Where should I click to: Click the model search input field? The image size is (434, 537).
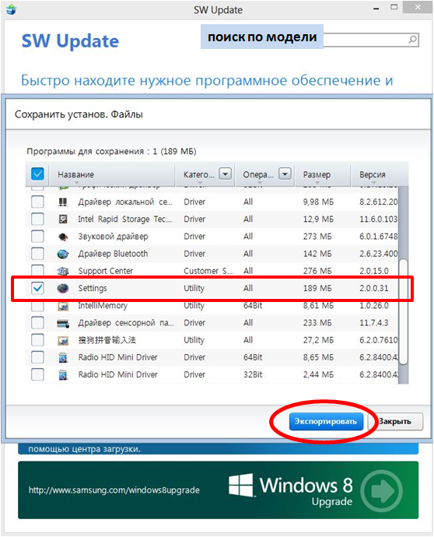pyautogui.click(x=366, y=40)
